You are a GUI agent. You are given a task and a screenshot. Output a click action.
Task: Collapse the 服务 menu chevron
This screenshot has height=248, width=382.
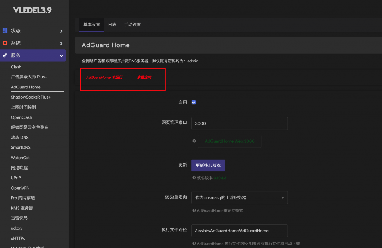tap(62, 56)
